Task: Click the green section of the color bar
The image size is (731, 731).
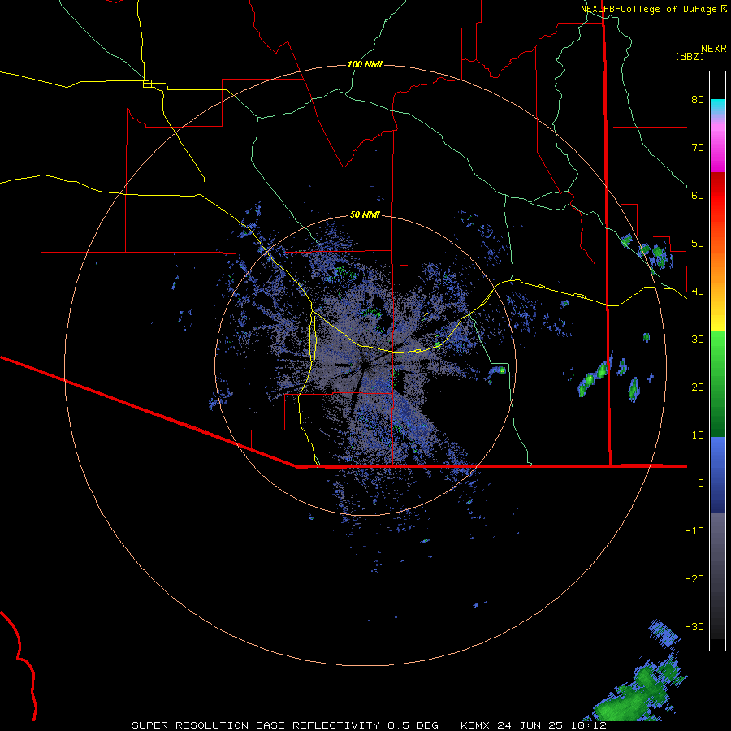Action: [717, 383]
